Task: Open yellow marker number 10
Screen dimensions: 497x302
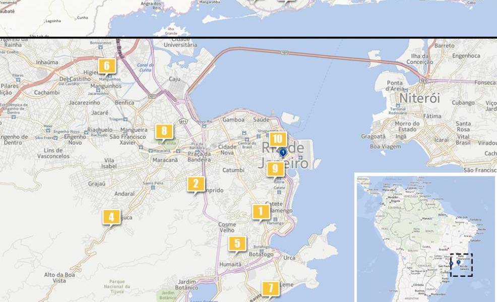Action: pyautogui.click(x=277, y=139)
